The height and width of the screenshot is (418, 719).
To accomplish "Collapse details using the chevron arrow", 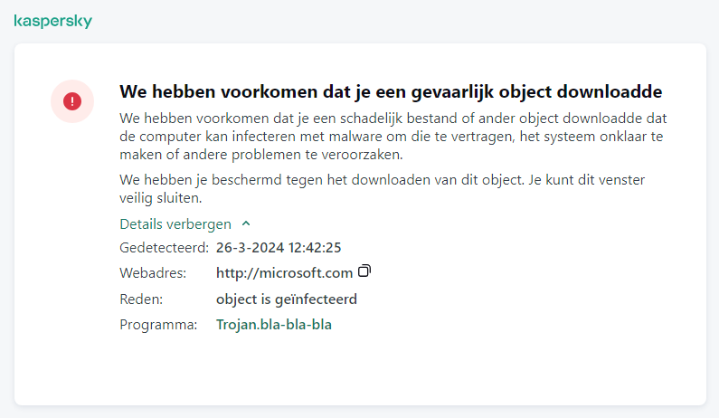I will 246,223.
